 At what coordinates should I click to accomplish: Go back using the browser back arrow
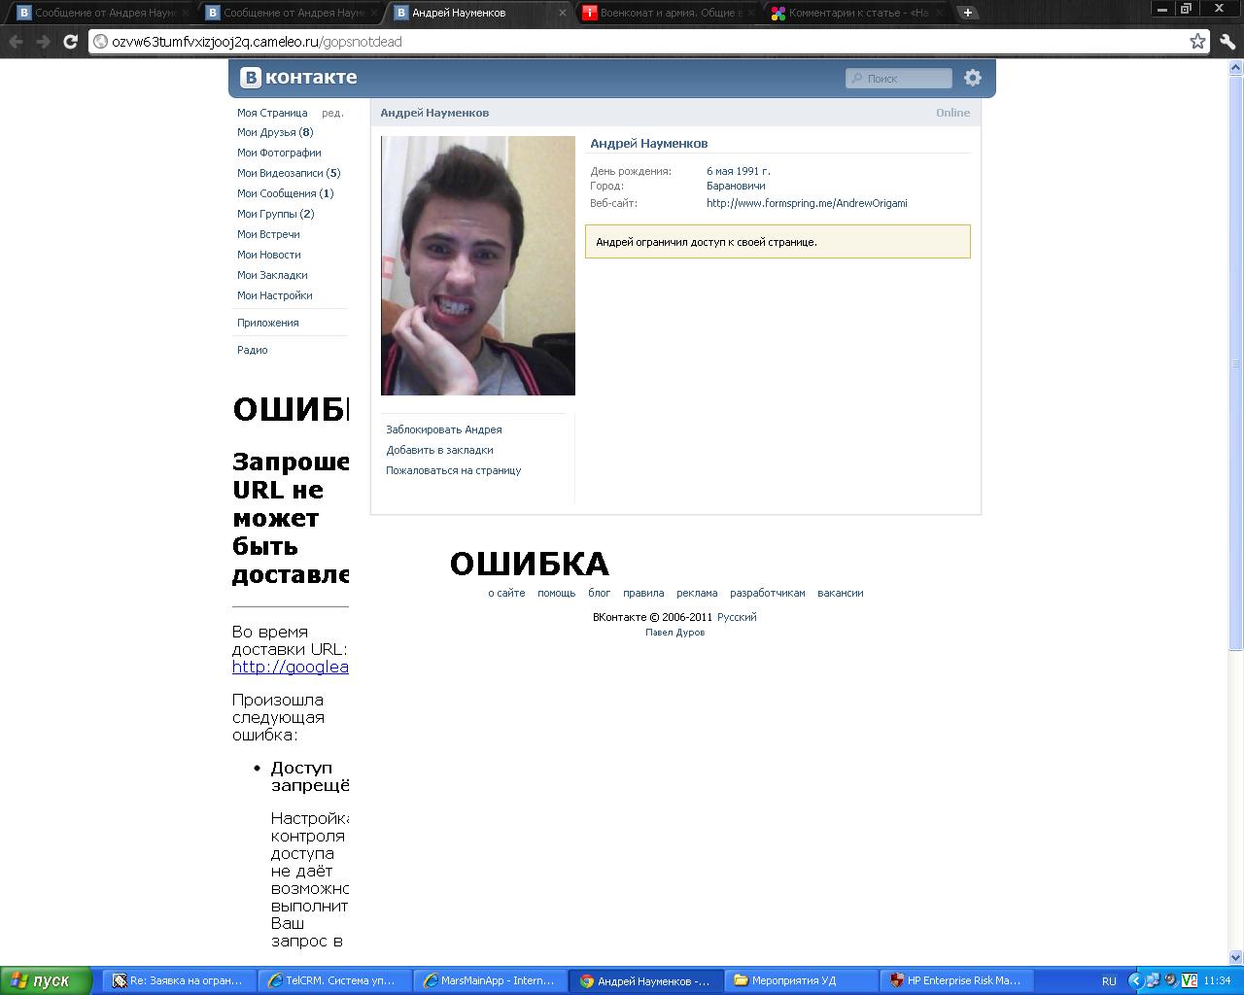coord(16,42)
